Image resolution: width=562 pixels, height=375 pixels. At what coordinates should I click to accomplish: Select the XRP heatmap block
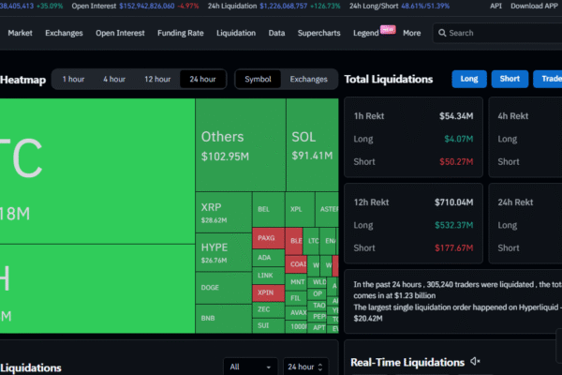[223, 213]
